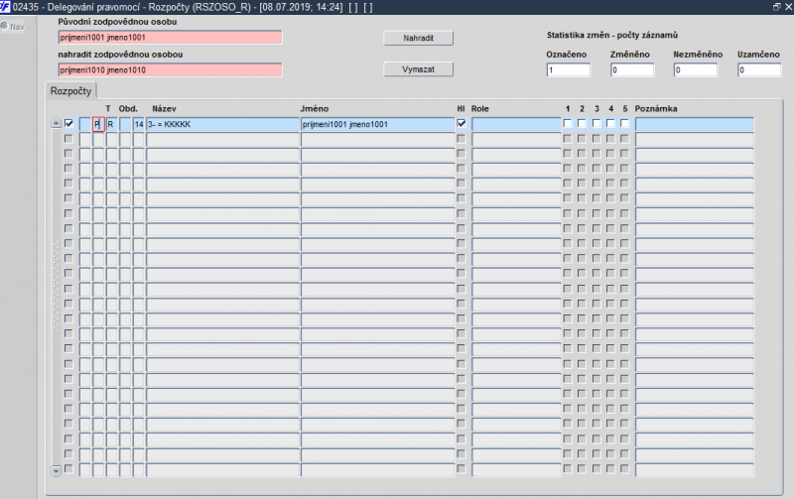Click the application icon in title bar
This screenshot has height=499, width=794.
coord(5,7)
